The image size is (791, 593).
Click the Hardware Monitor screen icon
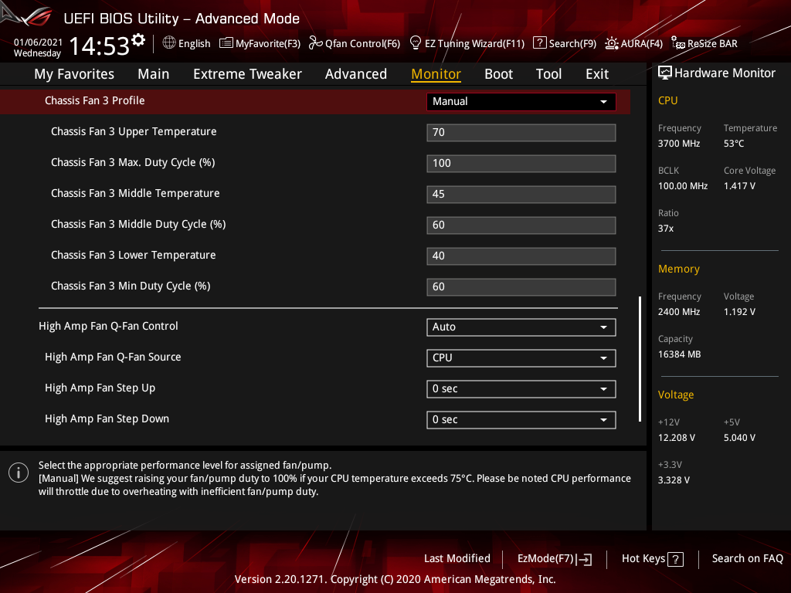coord(665,73)
